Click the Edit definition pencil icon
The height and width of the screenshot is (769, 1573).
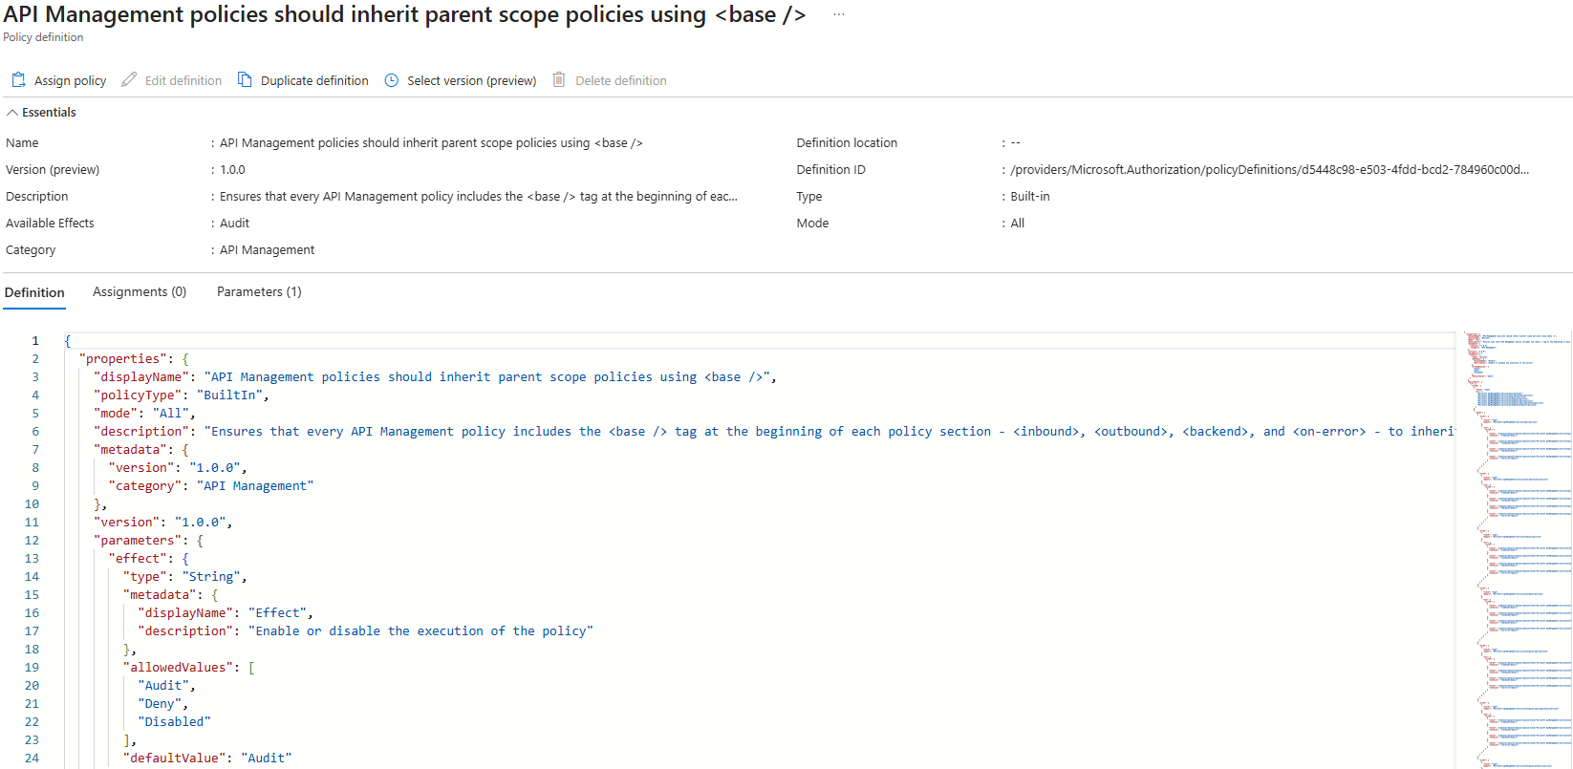(x=129, y=80)
